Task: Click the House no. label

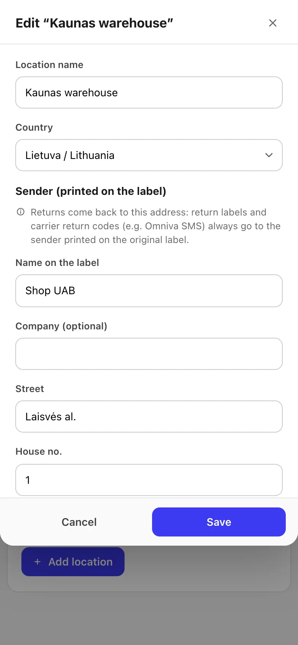Action: click(39, 451)
